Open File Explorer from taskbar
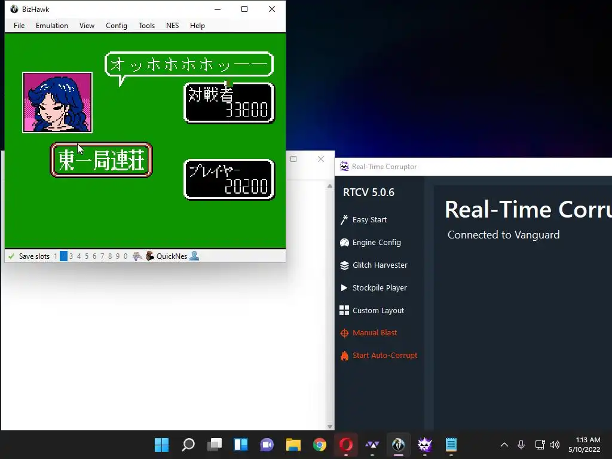 coord(293,445)
